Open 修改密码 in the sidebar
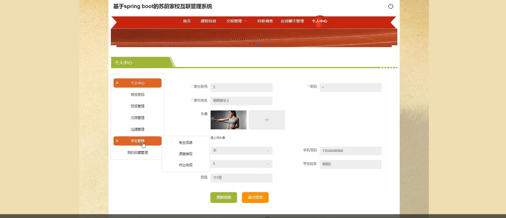This screenshot has width=506, height=218. point(138,95)
